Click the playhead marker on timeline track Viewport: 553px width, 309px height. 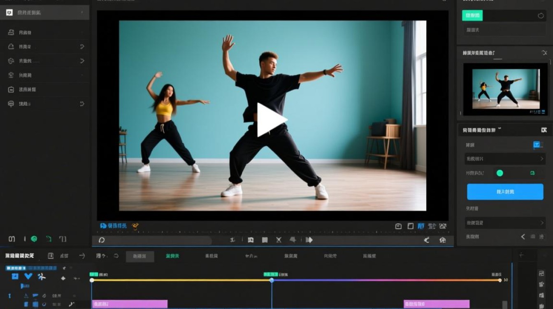[x=272, y=280]
